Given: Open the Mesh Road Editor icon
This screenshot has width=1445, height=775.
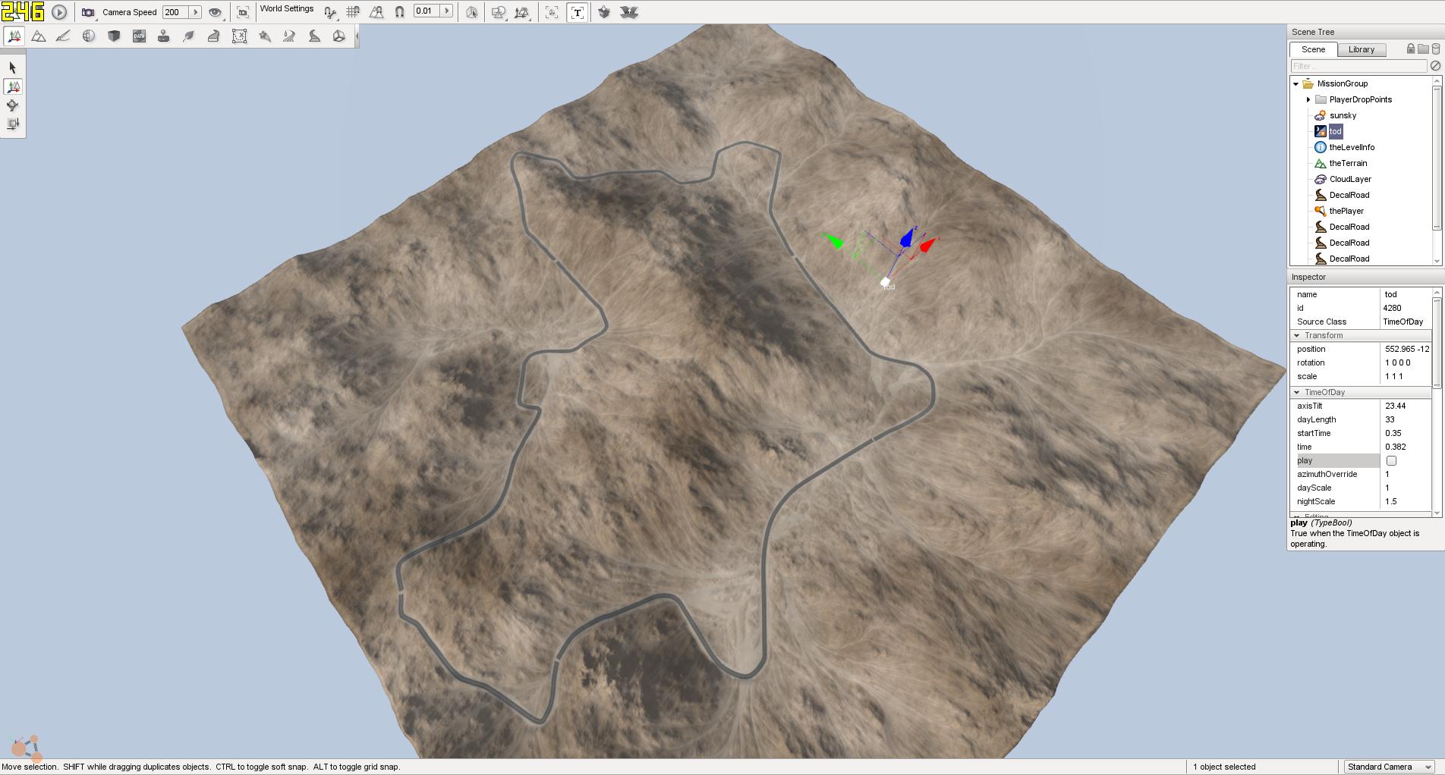Looking at the screenshot, I should [x=213, y=36].
